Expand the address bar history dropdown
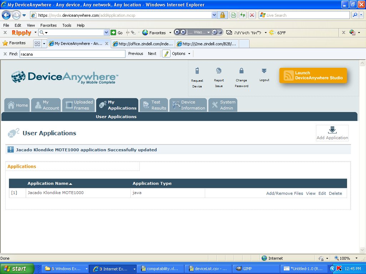The width and height of the screenshot is (366, 274). 214,15
